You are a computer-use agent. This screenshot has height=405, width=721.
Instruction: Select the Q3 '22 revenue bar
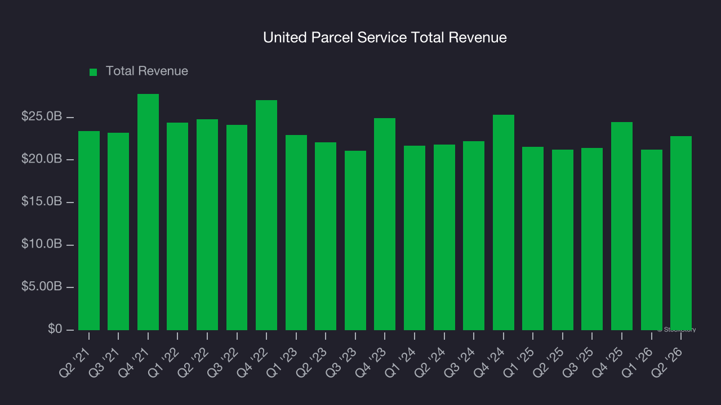pyautogui.click(x=237, y=227)
